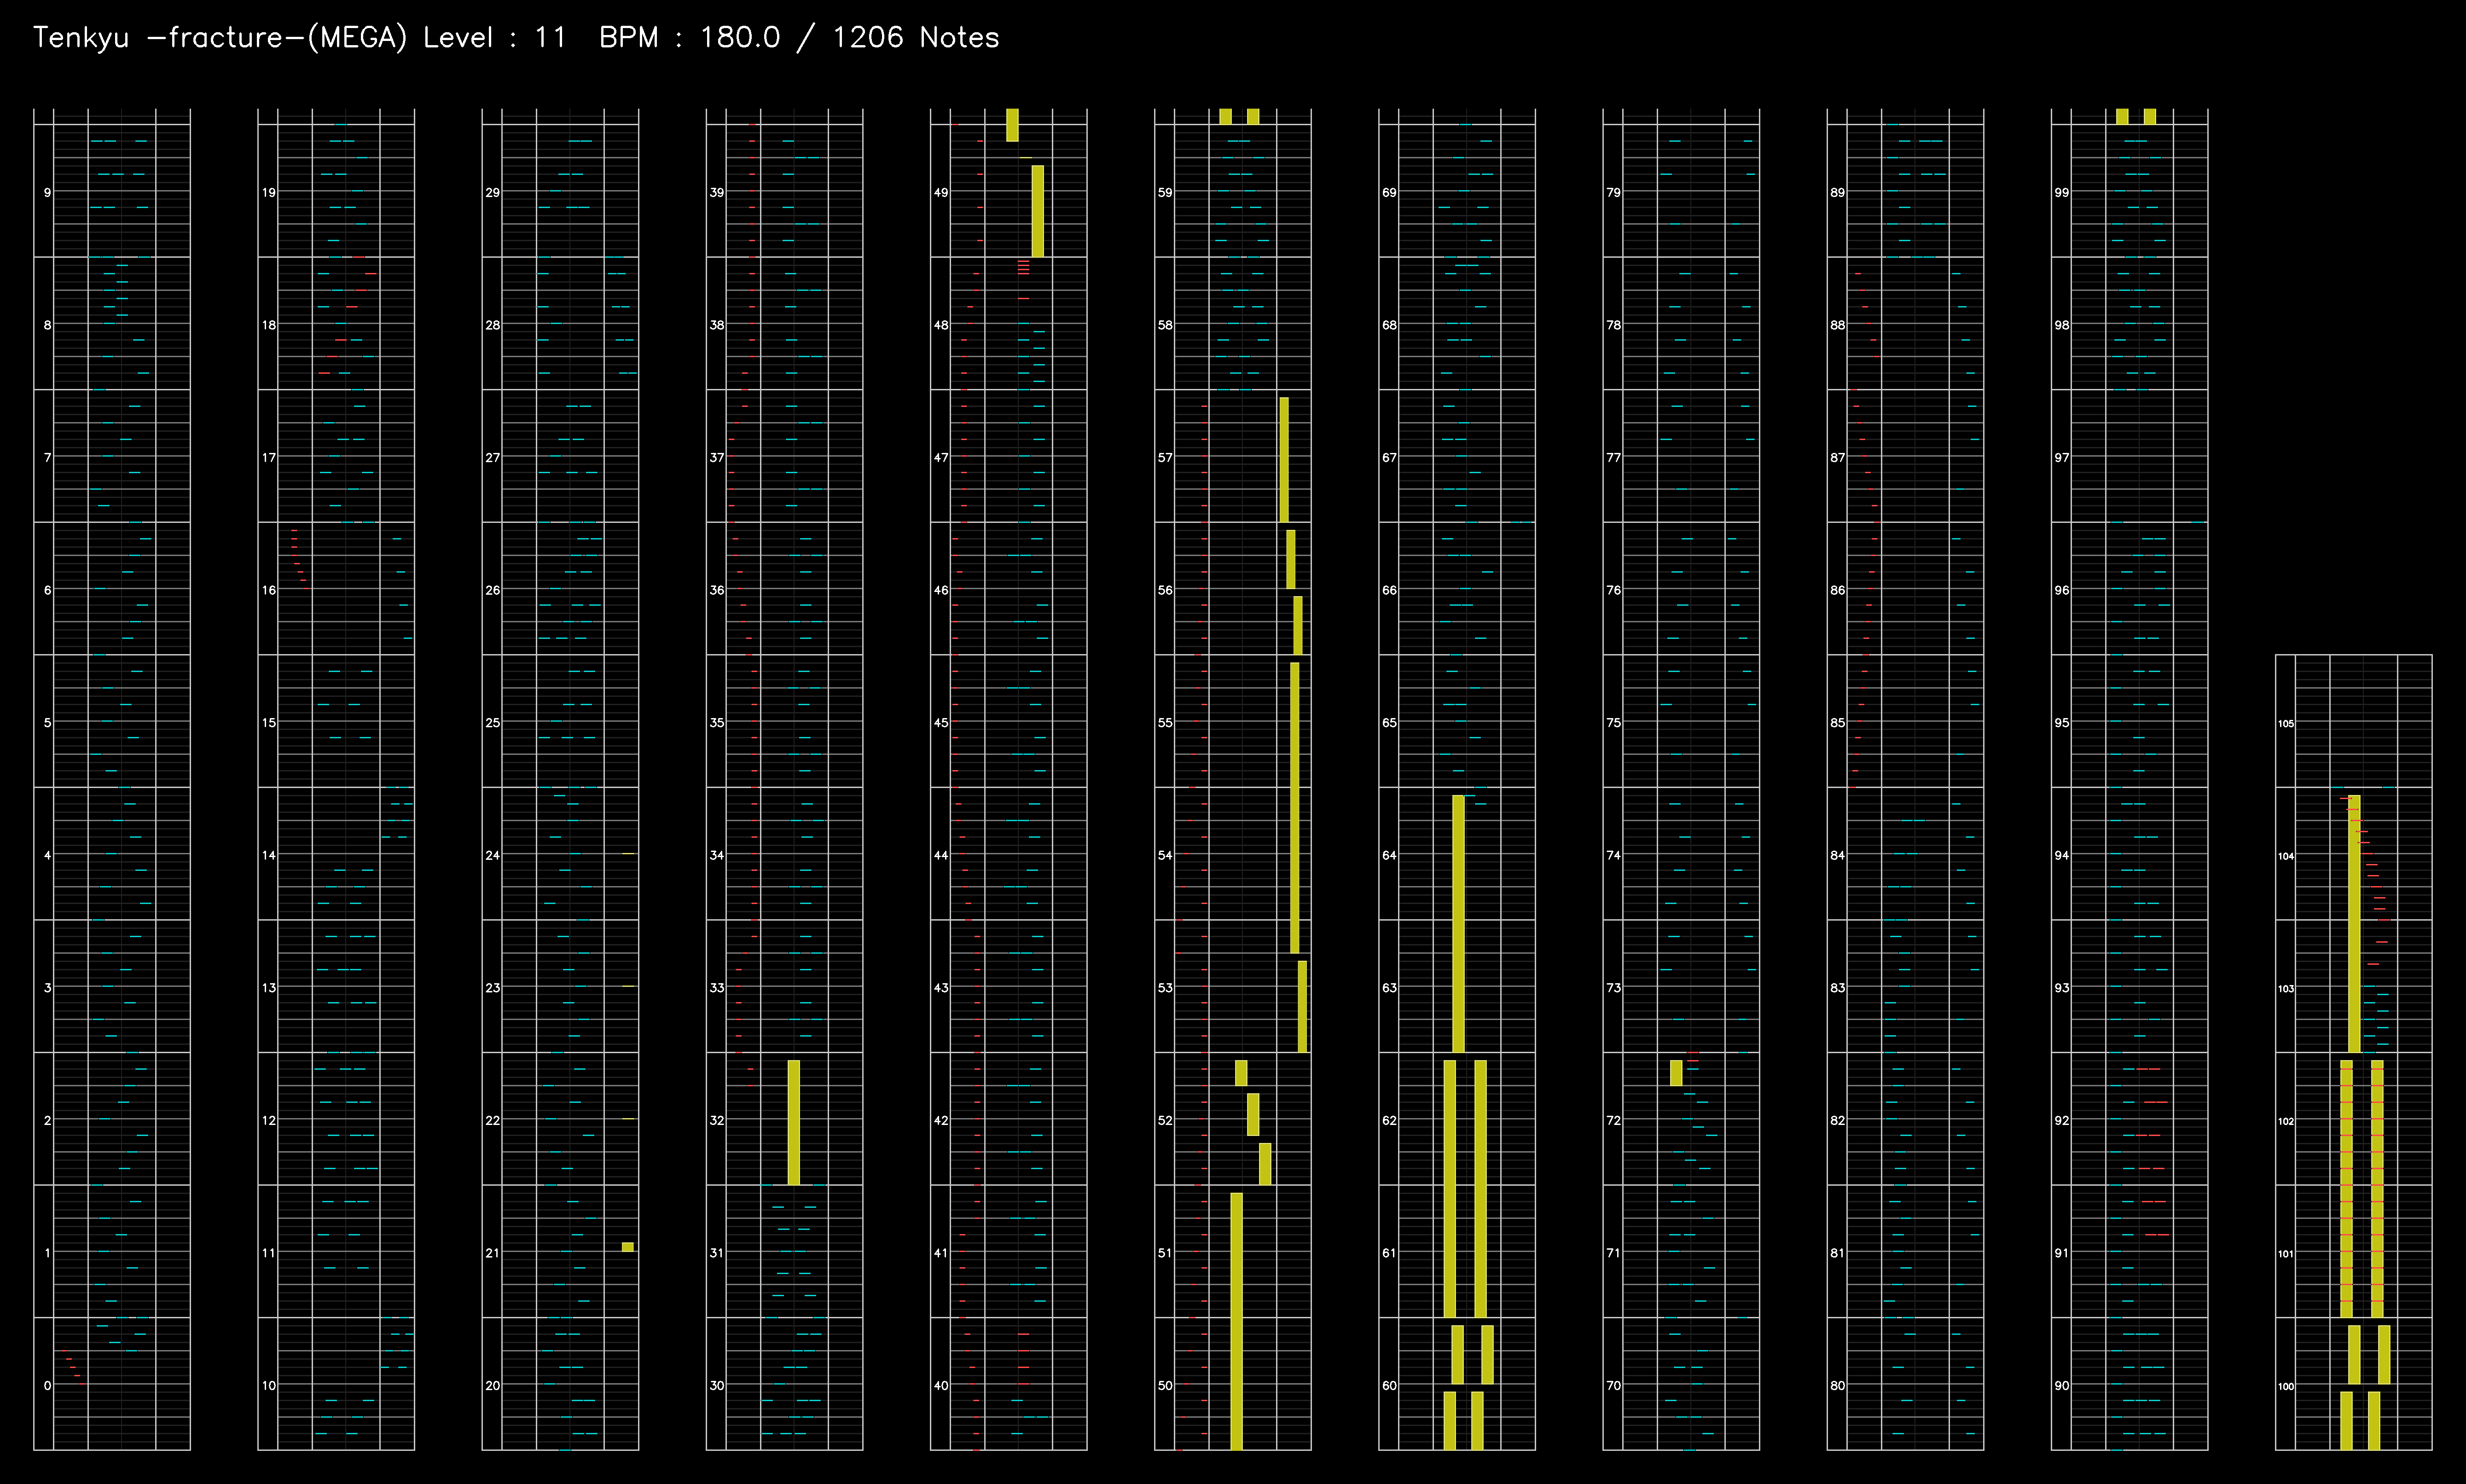Viewport: 2466px width, 1484px height.
Task: Click the "Level : 11" text
Action: click(x=494, y=38)
